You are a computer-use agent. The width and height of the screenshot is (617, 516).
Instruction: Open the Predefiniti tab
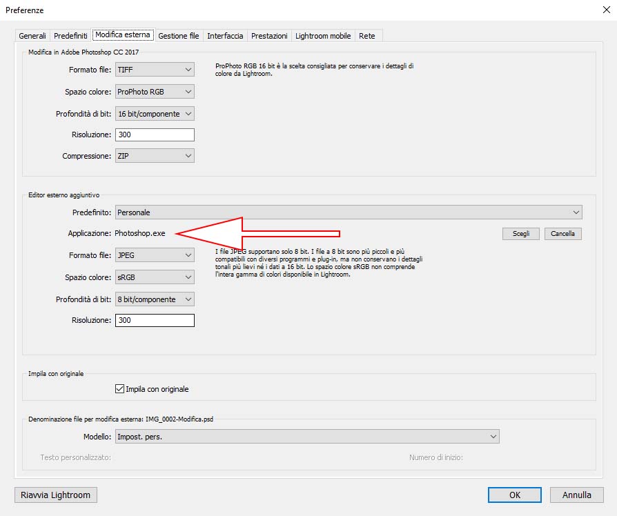71,36
